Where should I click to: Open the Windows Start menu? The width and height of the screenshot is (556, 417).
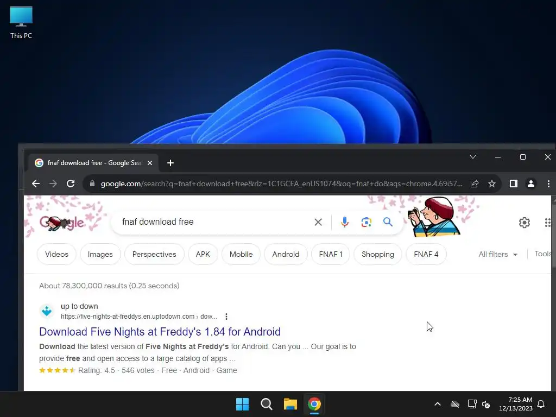243,404
